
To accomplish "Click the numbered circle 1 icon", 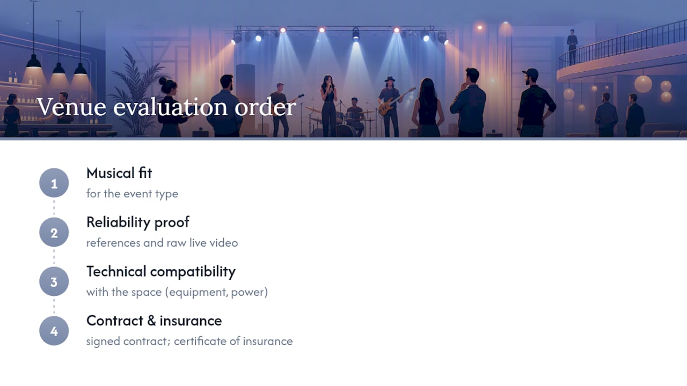I will (x=54, y=183).
